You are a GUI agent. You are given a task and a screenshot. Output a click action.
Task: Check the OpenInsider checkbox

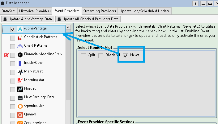coord(13,107)
